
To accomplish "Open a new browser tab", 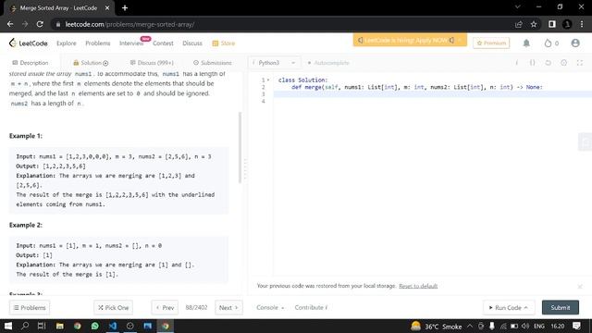I will click(x=125, y=8).
